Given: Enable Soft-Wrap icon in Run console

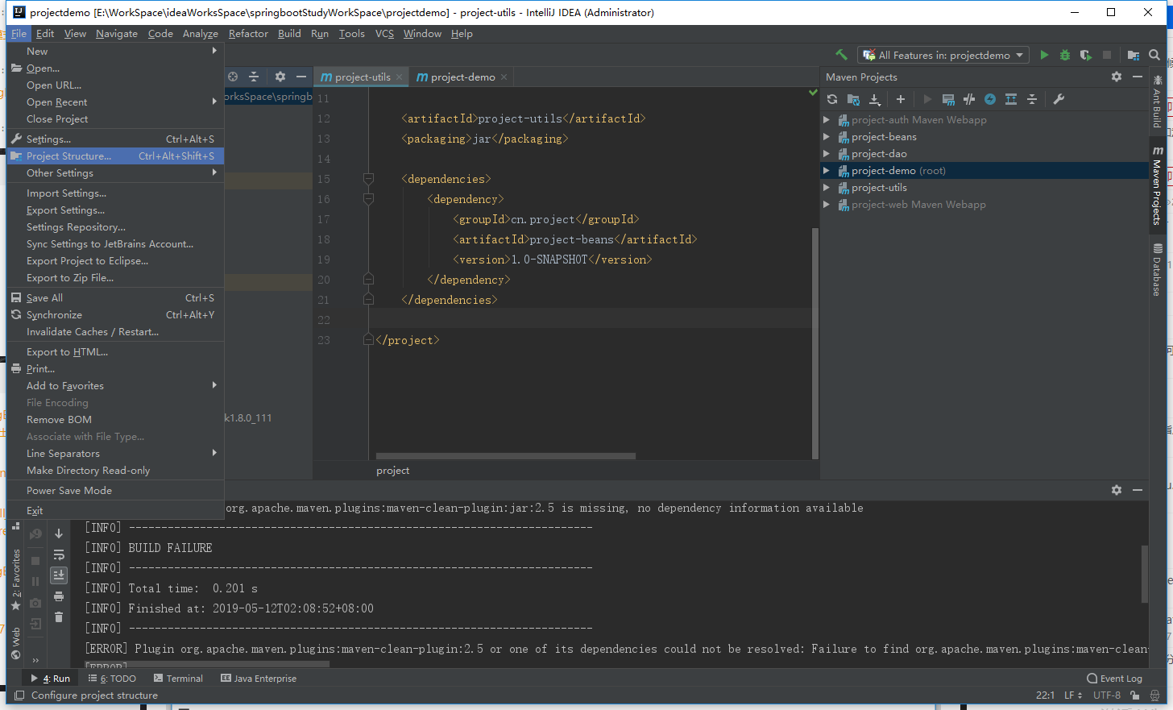Looking at the screenshot, I should [x=59, y=554].
